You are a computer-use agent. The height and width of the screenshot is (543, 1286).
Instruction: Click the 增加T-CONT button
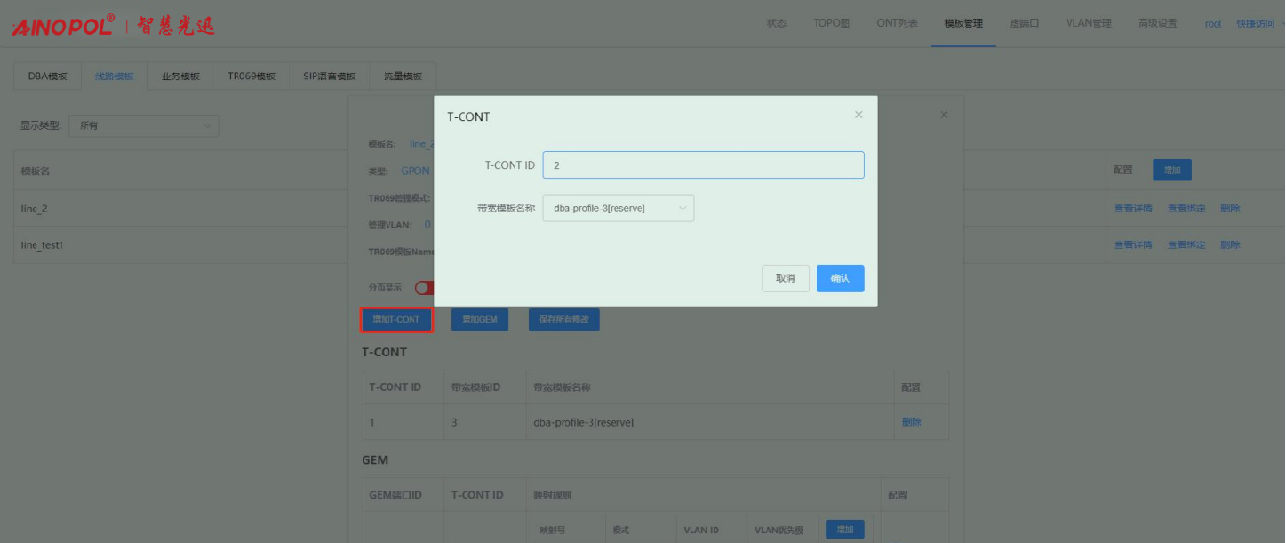pyautogui.click(x=396, y=319)
